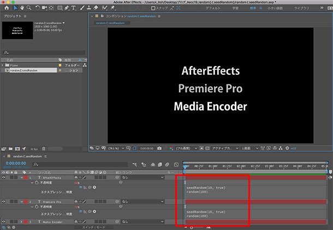This screenshot has width=333, height=230.
Task: Switch to the Libraries workspace tab
Action: (x=301, y=8)
